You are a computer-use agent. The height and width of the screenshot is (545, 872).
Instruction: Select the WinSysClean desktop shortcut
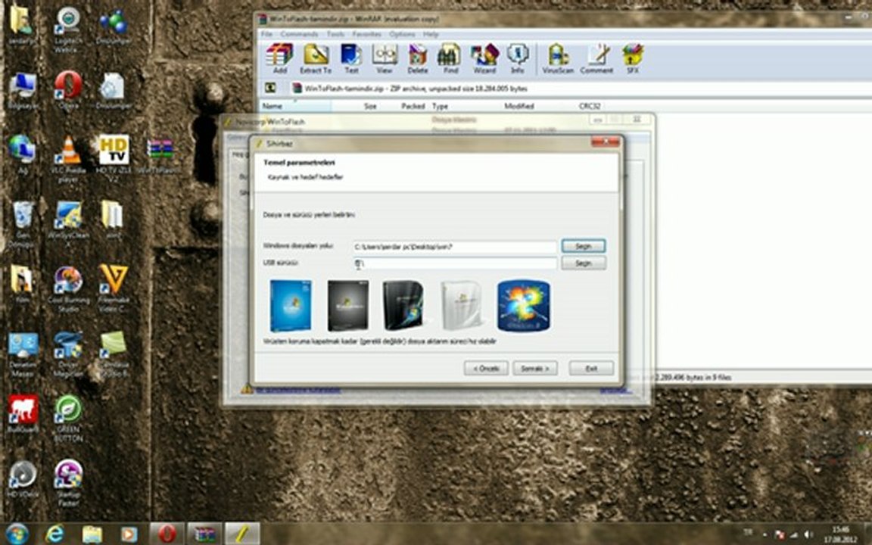point(68,223)
